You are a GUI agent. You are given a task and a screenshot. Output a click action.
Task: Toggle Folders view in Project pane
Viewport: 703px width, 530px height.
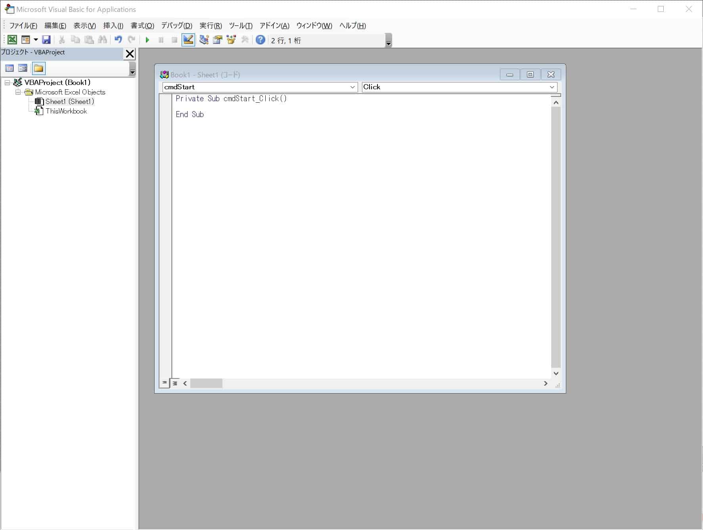coord(38,68)
